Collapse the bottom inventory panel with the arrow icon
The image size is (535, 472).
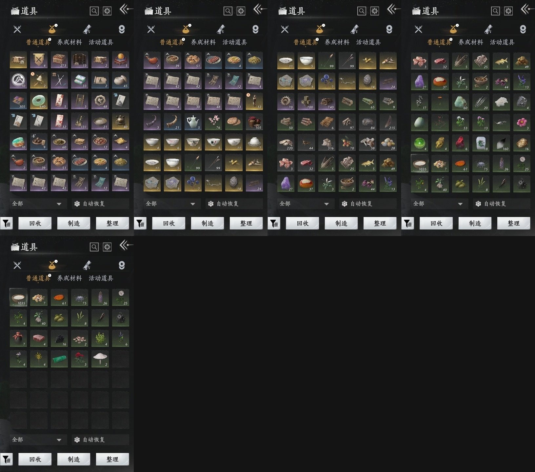[126, 245]
